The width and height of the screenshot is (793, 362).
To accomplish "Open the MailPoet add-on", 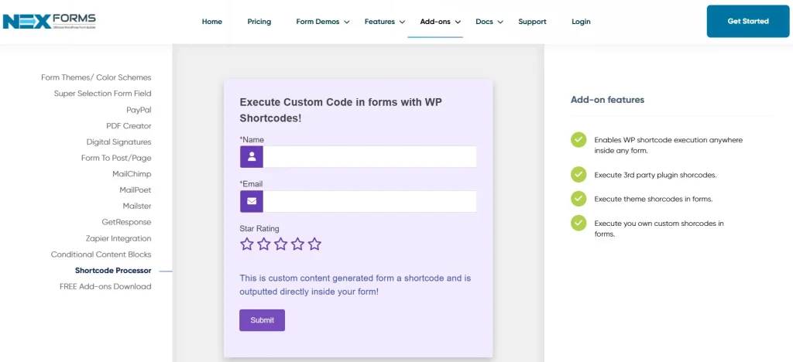I will 136,190.
